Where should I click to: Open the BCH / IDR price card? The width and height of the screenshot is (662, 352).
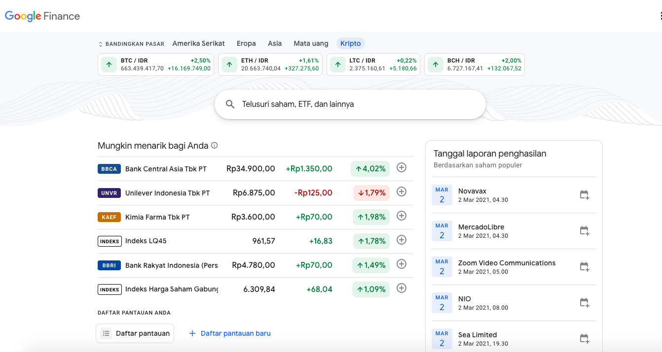[x=475, y=64]
